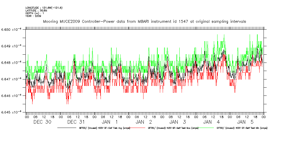Viewport: 285px width, 142px height.
Task: Click the 6.649 x10-4 y-axis label
Action: point(12,46)
